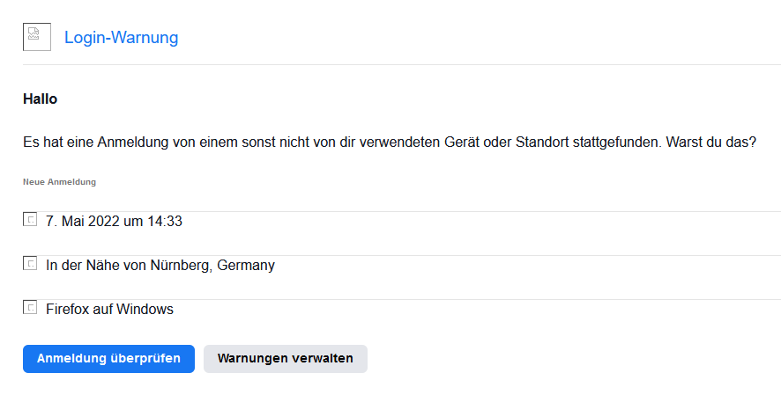
Task: Click the question Warst du das?
Action: [711, 142]
